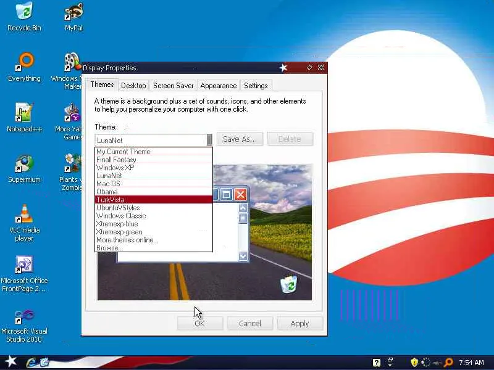Image resolution: width=494 pixels, height=370 pixels.
Task: Select My Current Theme from list
Action: (154, 151)
